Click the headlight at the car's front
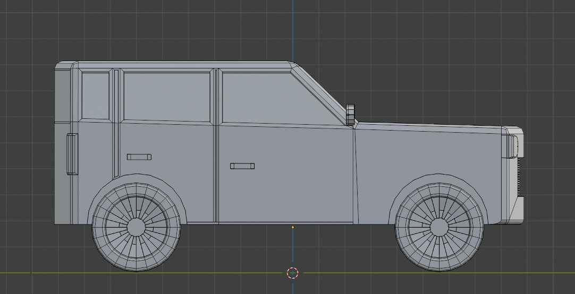 tap(512, 146)
